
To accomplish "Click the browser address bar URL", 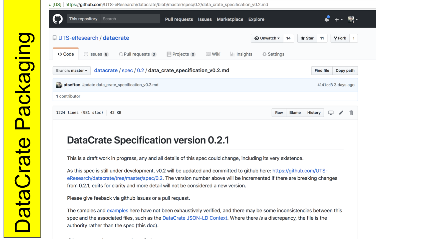I will click(x=167, y=4).
